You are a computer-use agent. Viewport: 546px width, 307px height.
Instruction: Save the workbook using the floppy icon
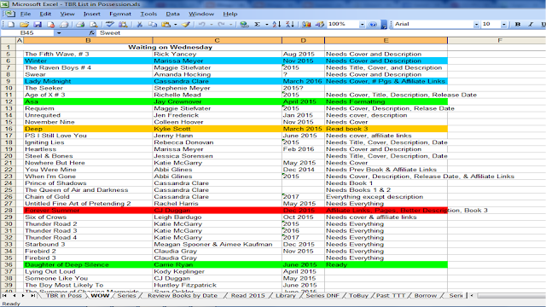point(38,25)
